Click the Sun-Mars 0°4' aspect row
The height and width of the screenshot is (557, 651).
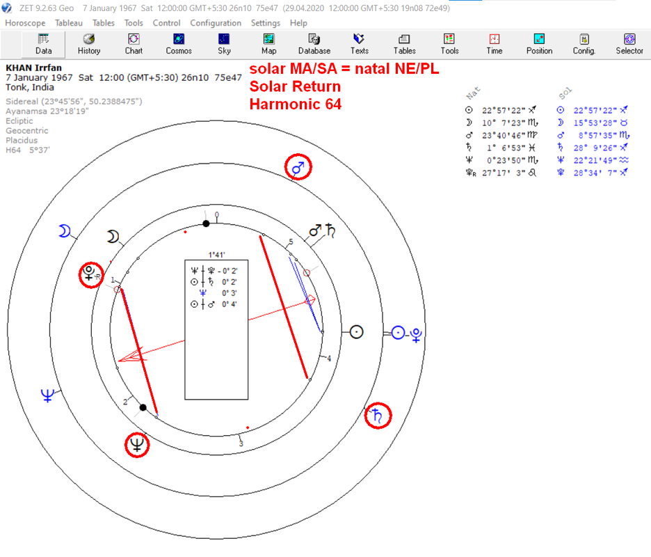214,304
